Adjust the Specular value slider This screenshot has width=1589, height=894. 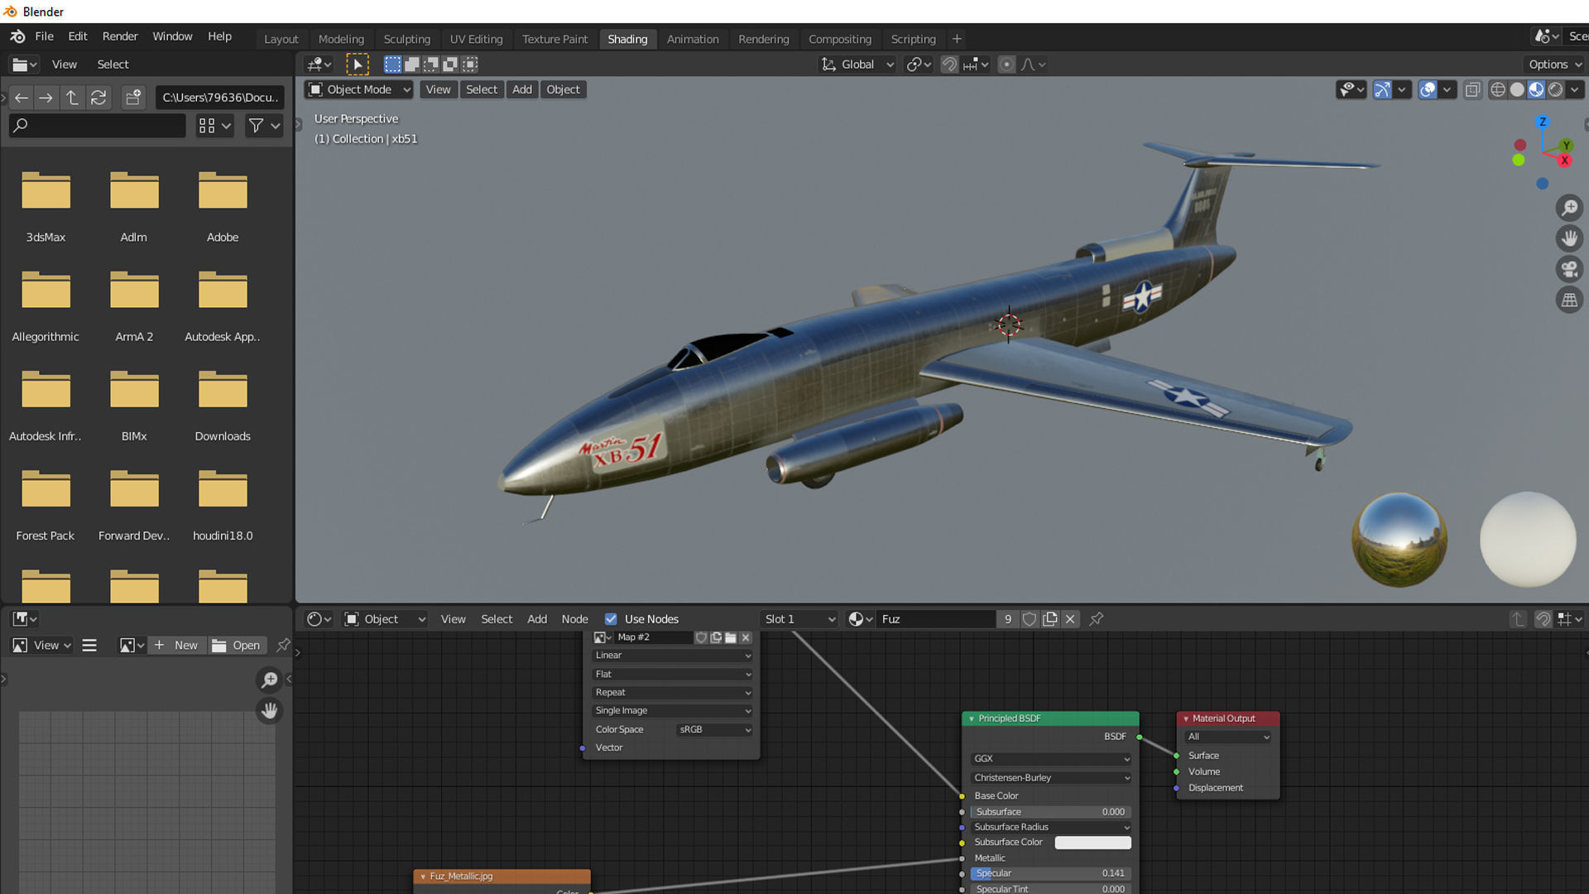click(x=1050, y=873)
